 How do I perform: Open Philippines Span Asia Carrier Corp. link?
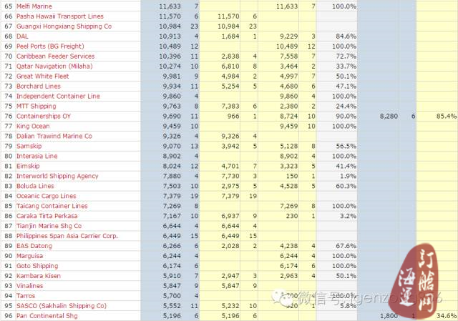67,236
